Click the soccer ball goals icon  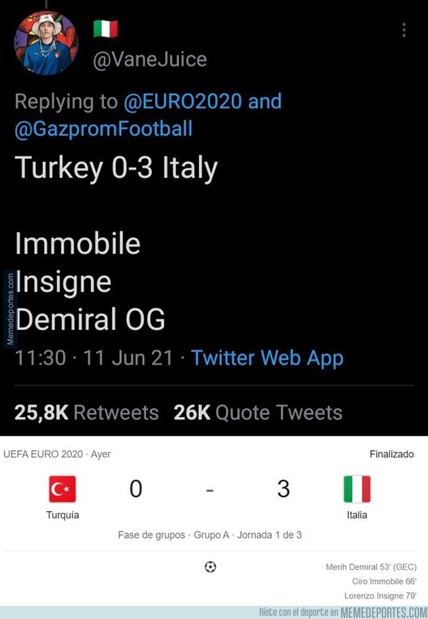[x=211, y=567]
